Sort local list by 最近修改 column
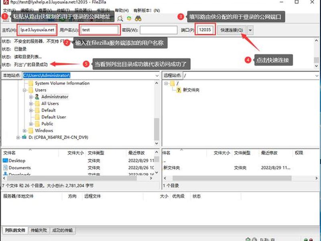The width and height of the screenshot is (321, 241). 140,153
